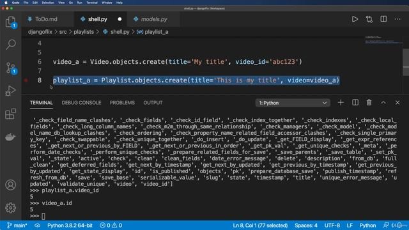Open the Accounts menu icon
409x230 pixels.
(10, 185)
